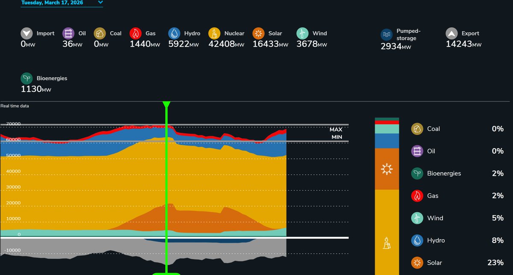Click the Solar sun icon in the top row
513x275 pixels.
[258, 33]
